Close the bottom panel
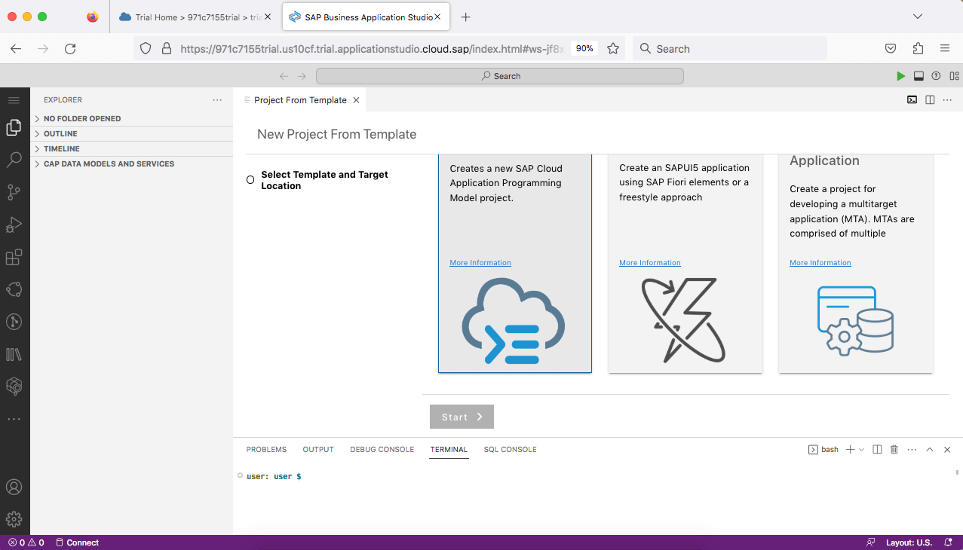 [947, 450]
